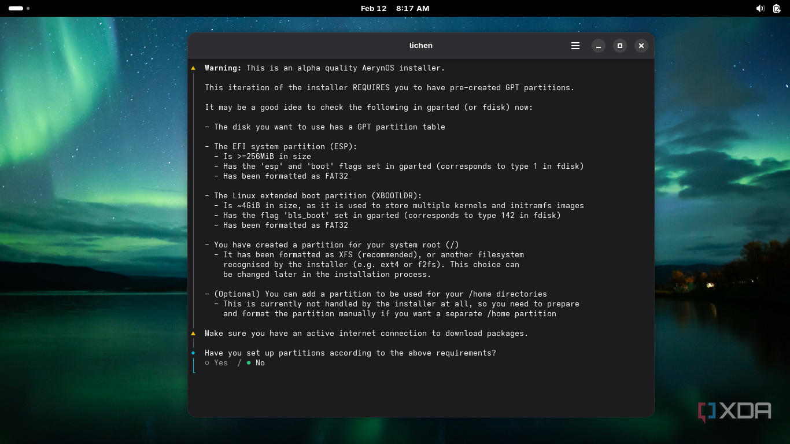
Task: Select the green No radio option
Action: (x=255, y=363)
